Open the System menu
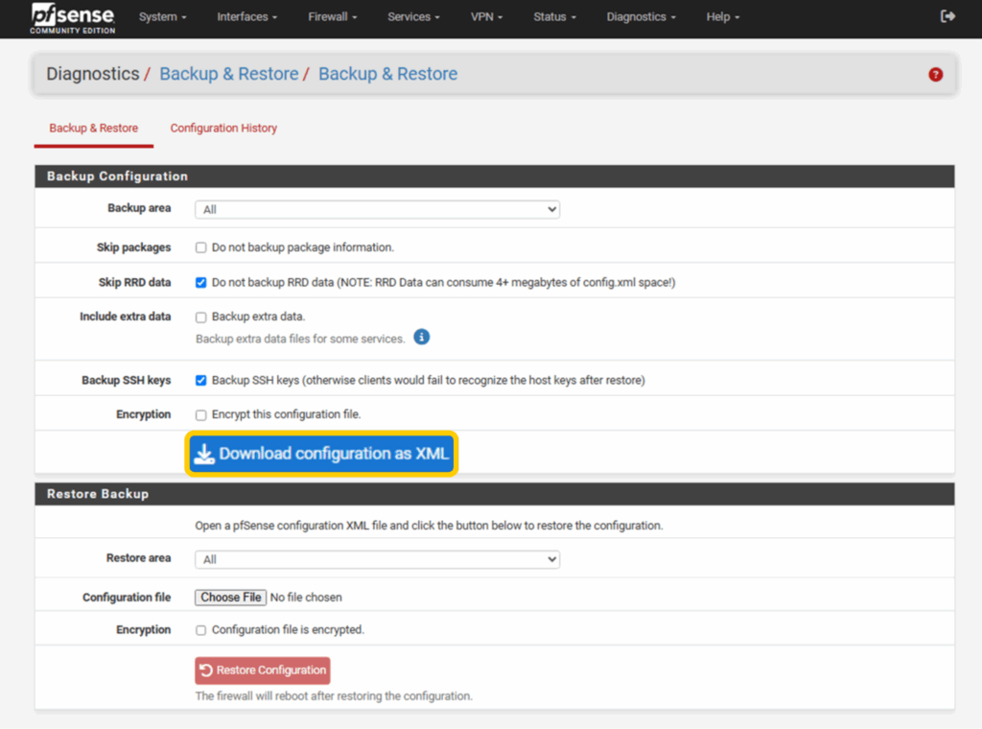The width and height of the screenshot is (982, 729). (x=162, y=17)
